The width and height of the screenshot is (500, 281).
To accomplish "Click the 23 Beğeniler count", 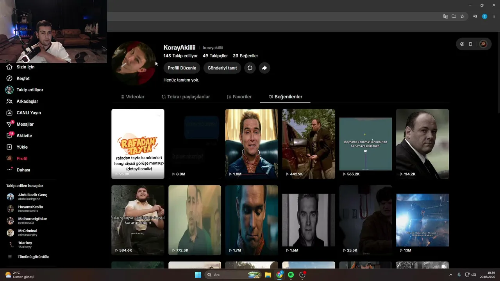I will coord(245,56).
